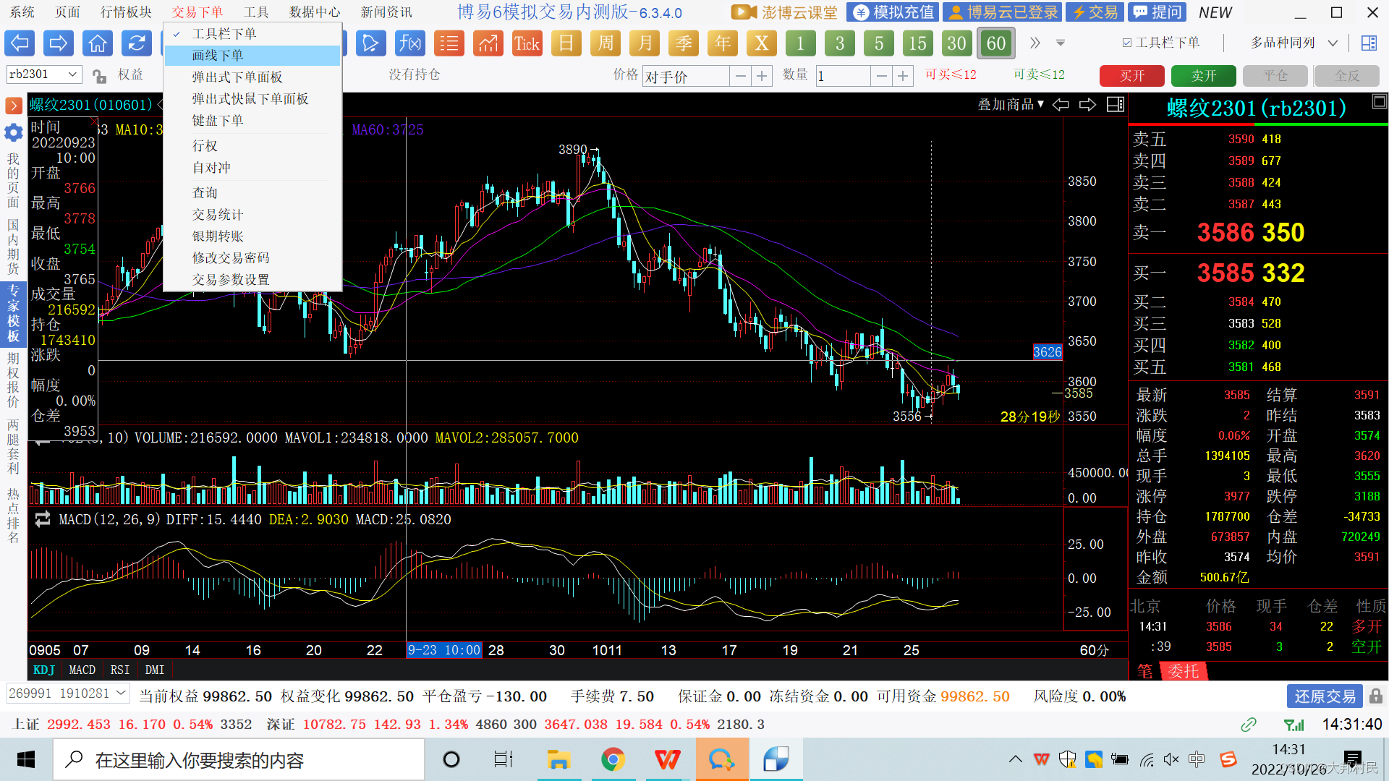The height and width of the screenshot is (781, 1389).
Task: Click the 还原交易 button
Action: pyautogui.click(x=1325, y=696)
